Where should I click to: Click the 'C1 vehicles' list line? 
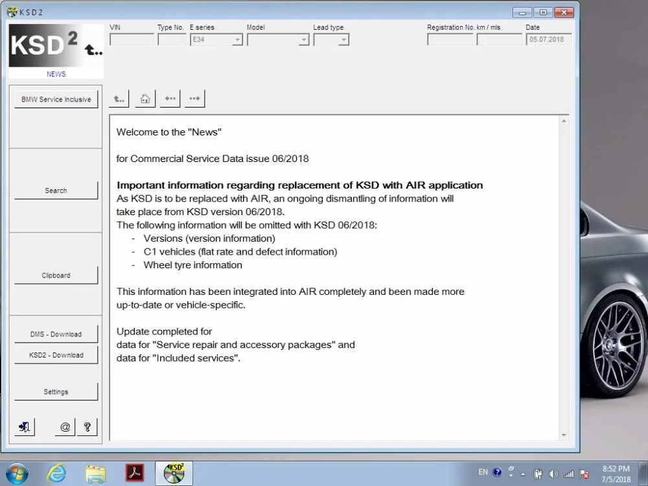(x=240, y=251)
